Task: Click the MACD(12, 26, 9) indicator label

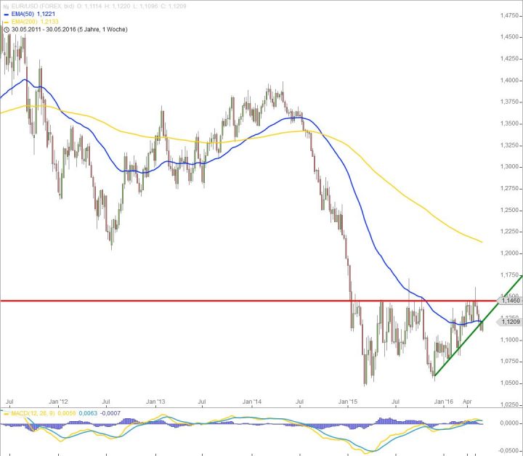Action: pyautogui.click(x=33, y=413)
